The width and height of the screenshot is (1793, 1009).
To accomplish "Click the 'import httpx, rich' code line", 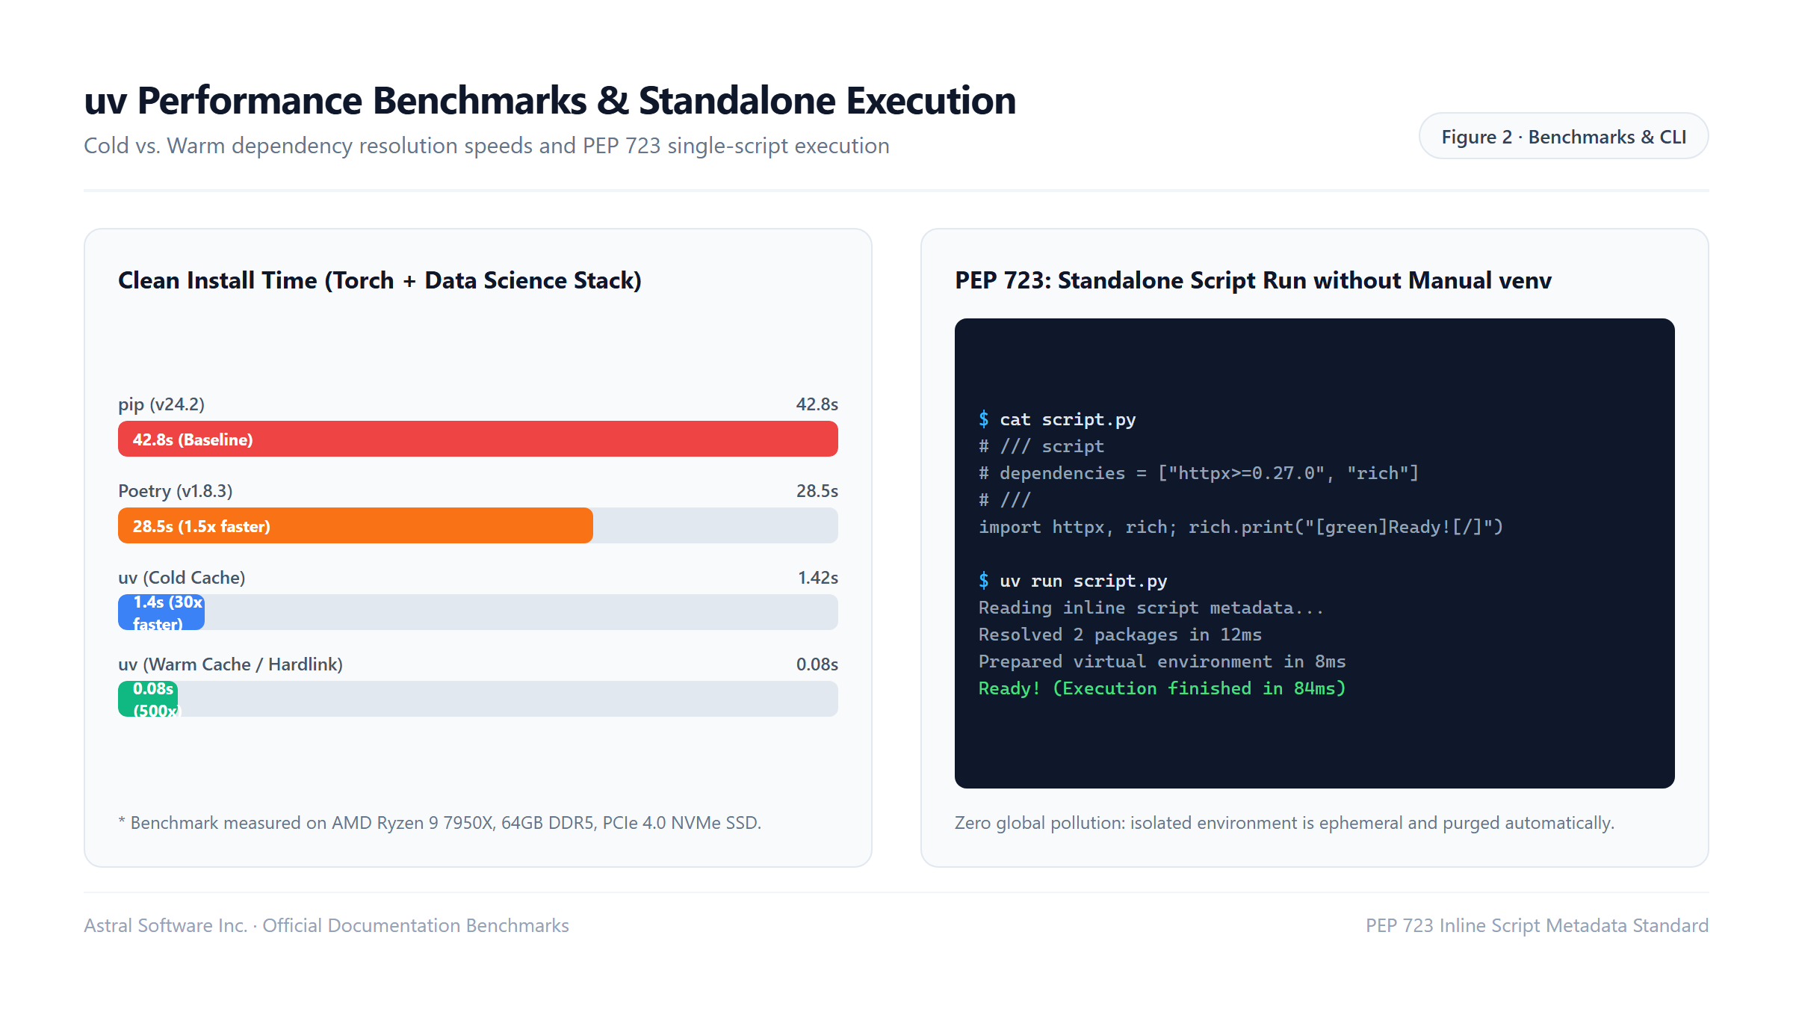I will click(1241, 527).
